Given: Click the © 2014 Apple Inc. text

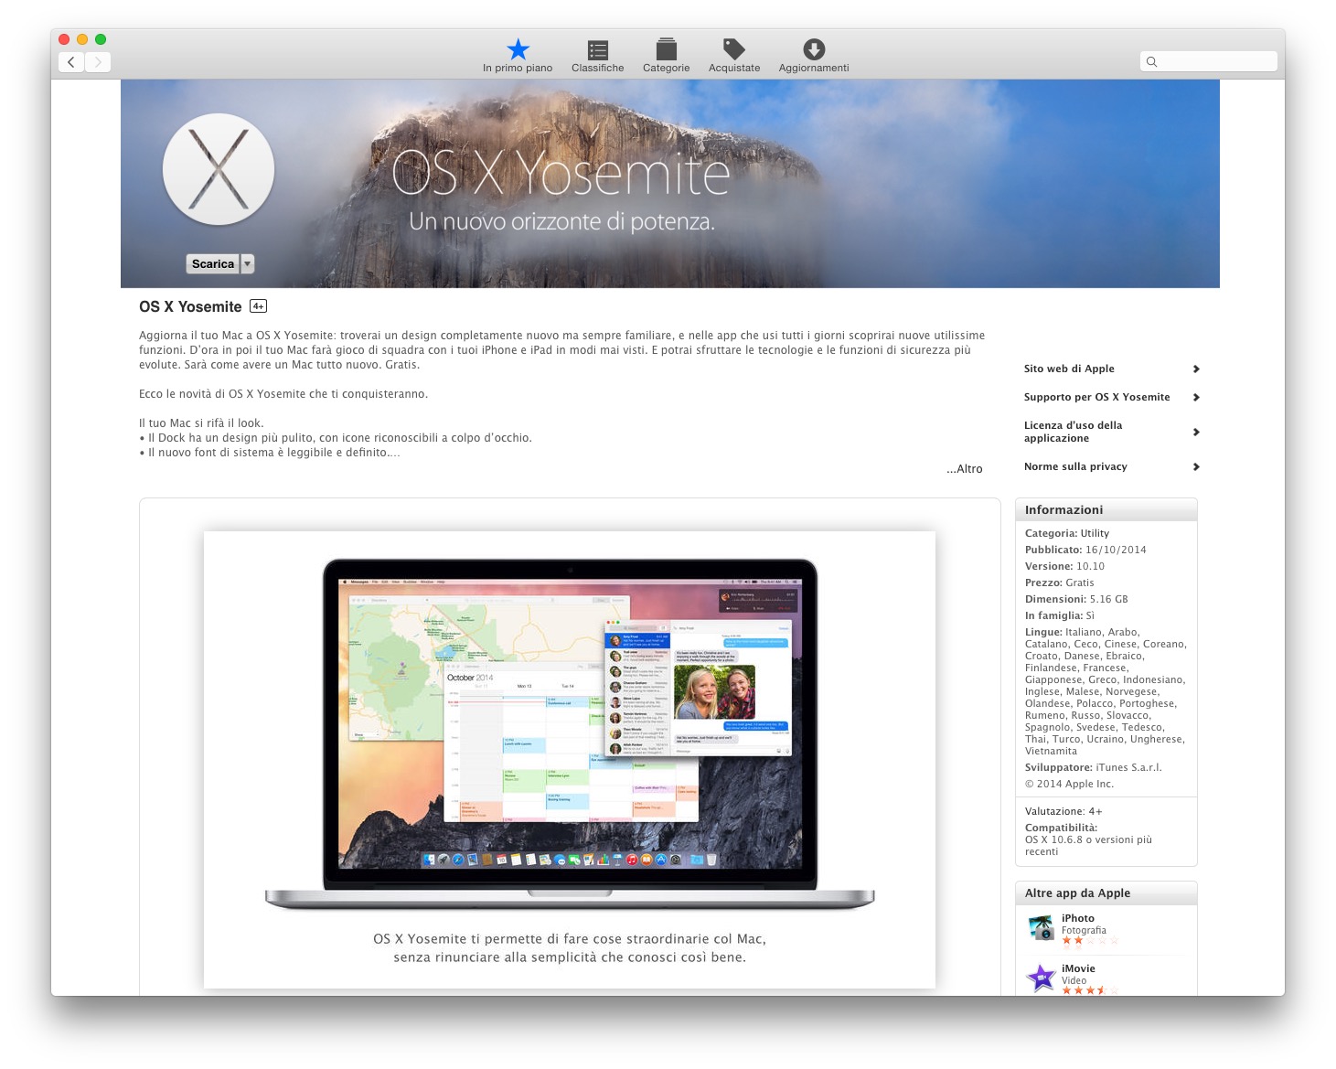Looking at the screenshot, I should point(1069,784).
